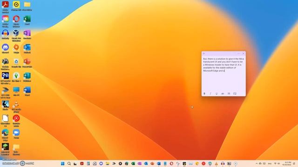Toggle italic formatting in Sticky Notes

coord(210,94)
